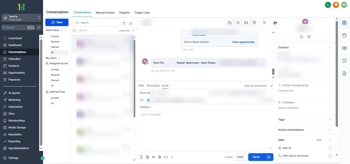The image size is (350, 164).
Task: Select the SMS channel tab
Action: (141, 85)
